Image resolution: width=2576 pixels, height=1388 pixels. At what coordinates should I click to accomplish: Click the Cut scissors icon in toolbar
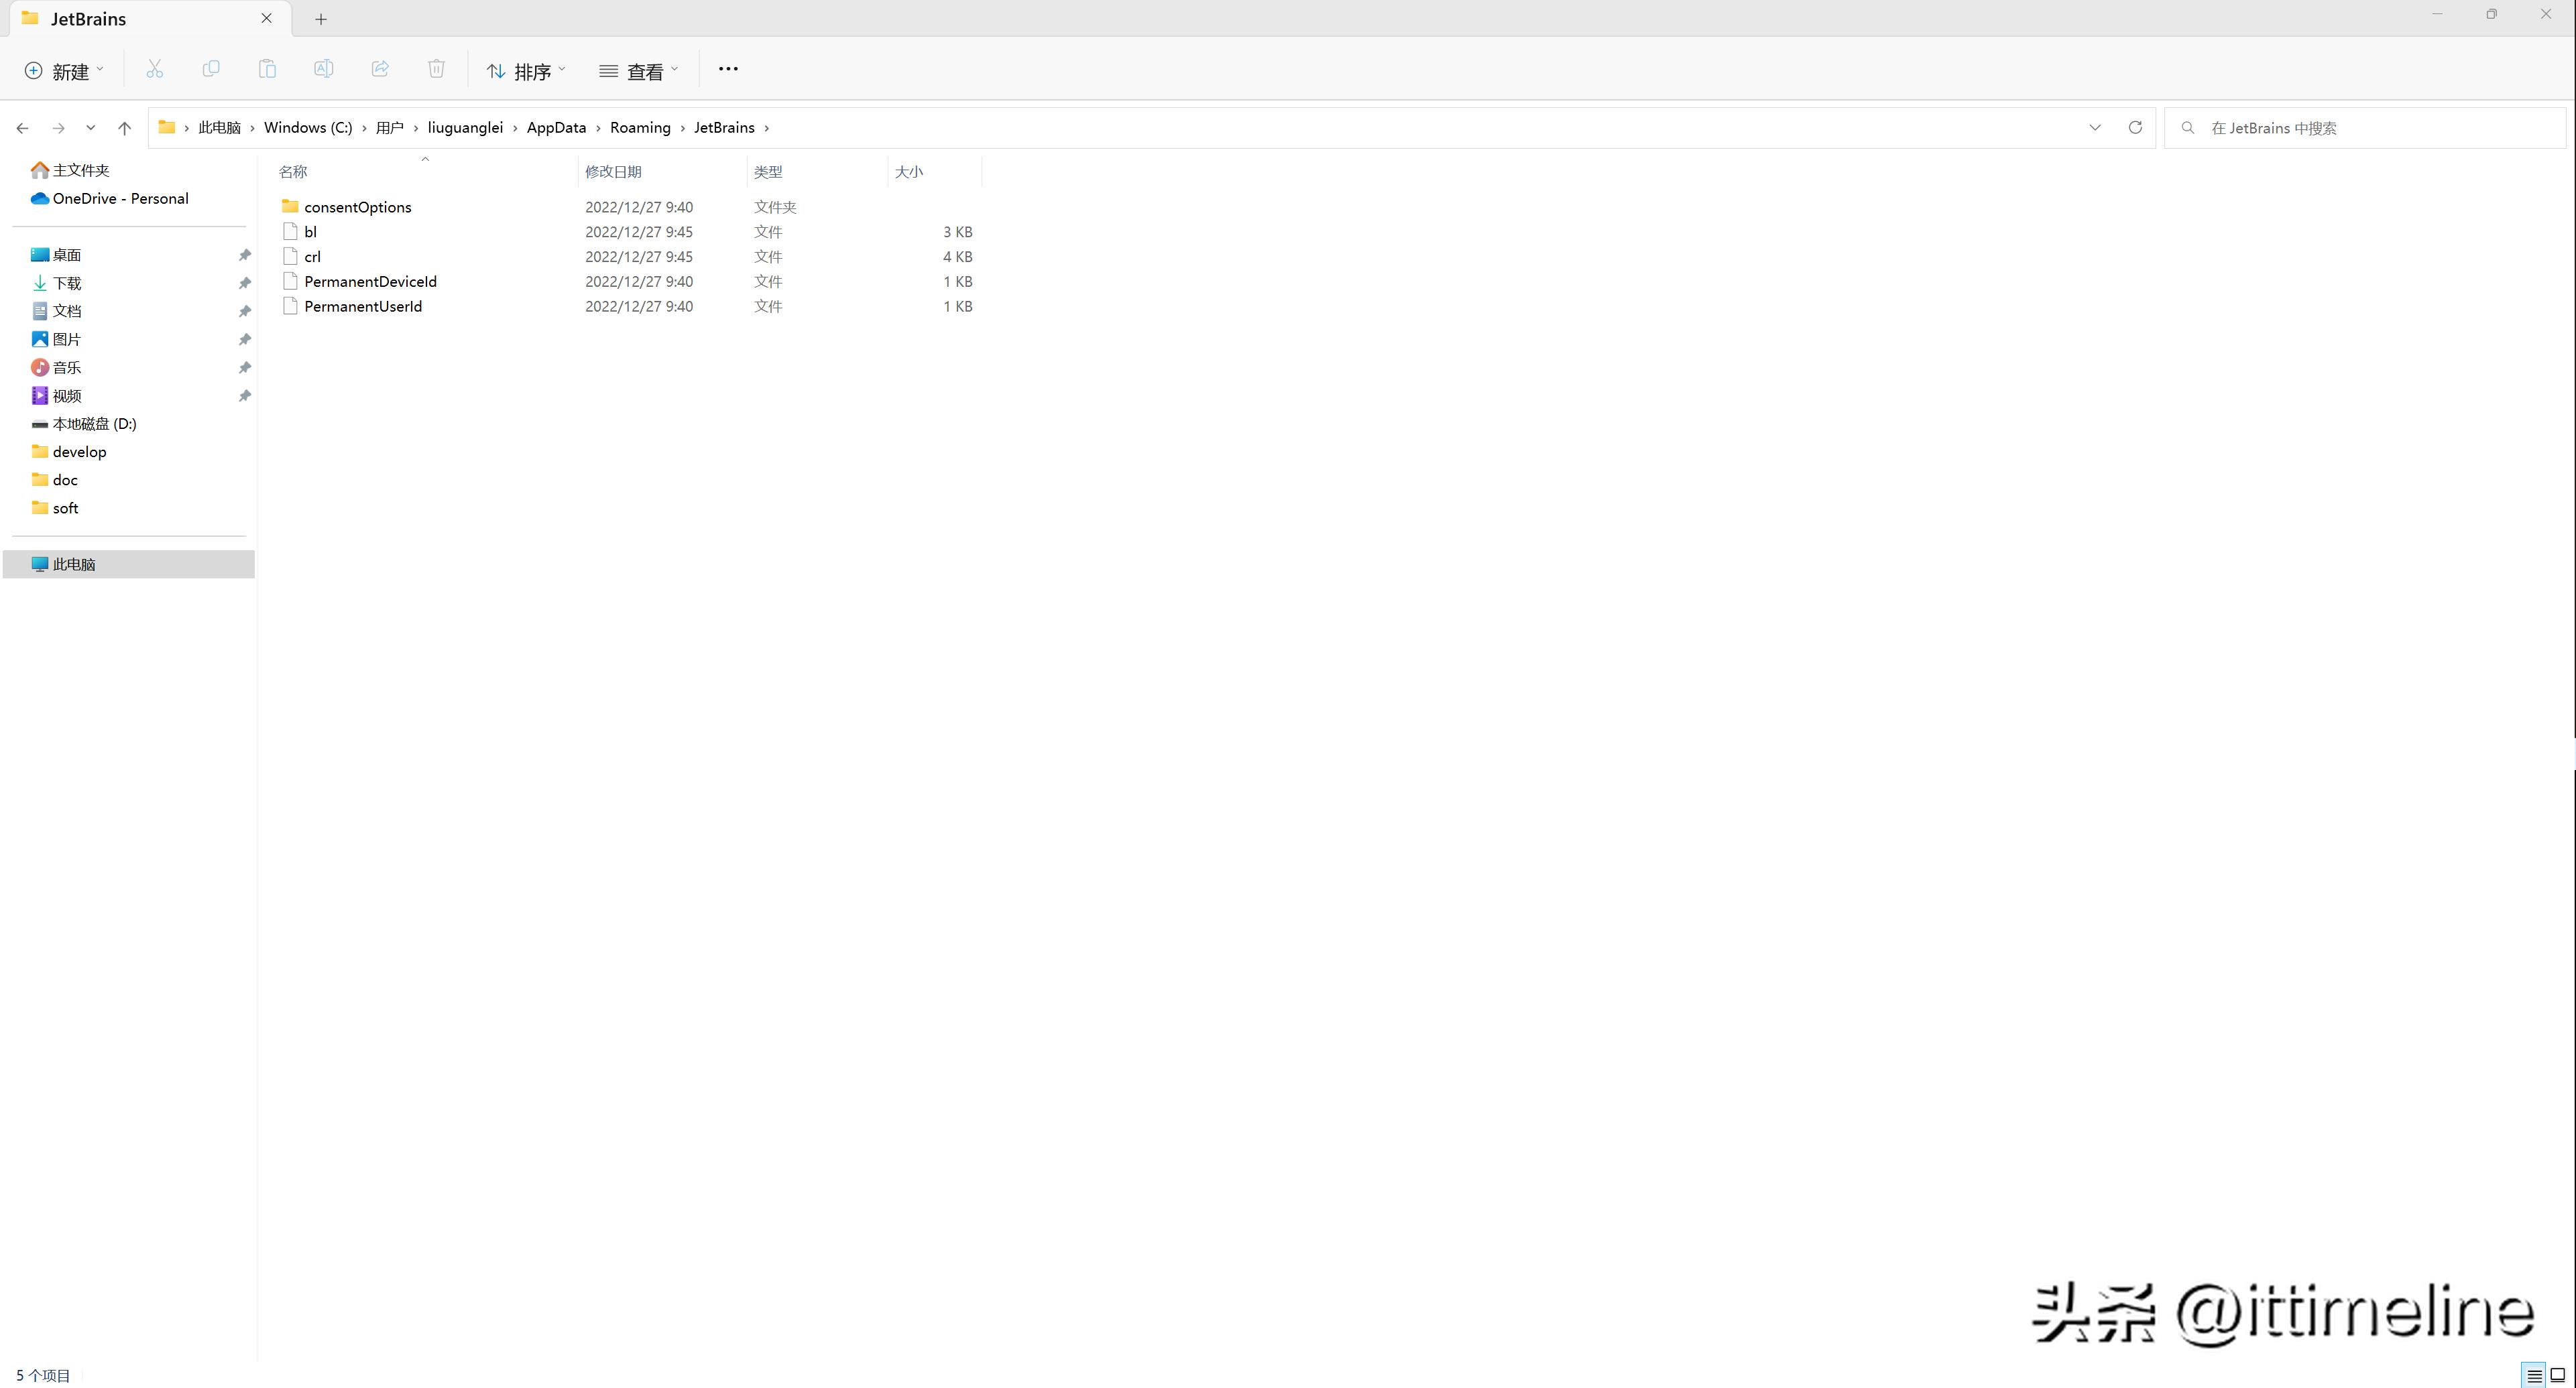point(154,69)
